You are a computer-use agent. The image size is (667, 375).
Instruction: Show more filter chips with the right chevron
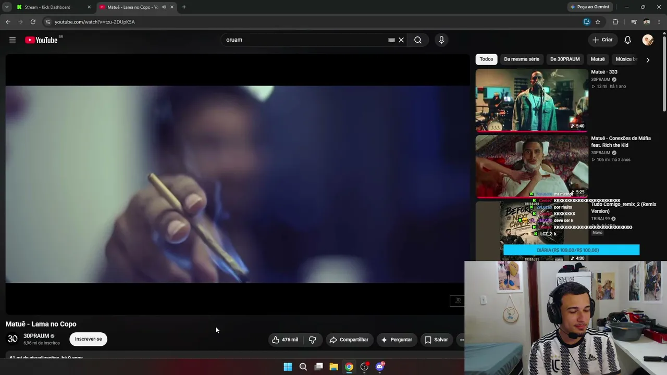(x=648, y=60)
